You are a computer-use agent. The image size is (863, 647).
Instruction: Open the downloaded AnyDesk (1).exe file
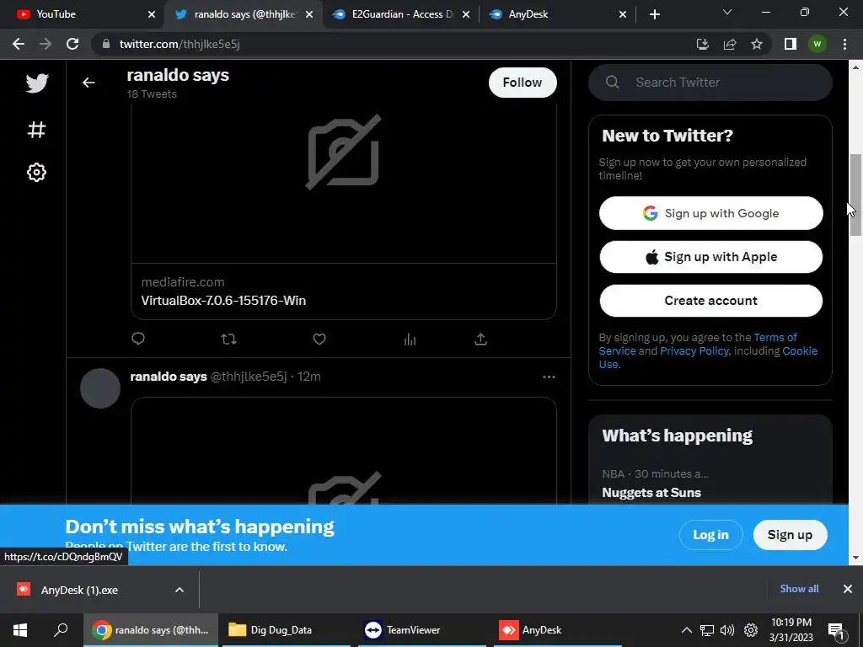click(x=80, y=590)
